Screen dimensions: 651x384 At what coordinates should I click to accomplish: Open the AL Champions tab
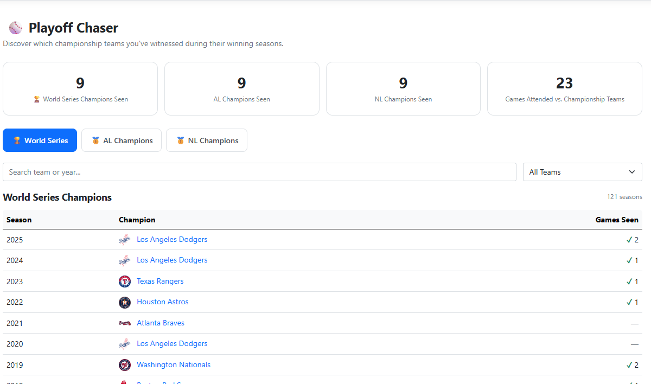point(122,140)
